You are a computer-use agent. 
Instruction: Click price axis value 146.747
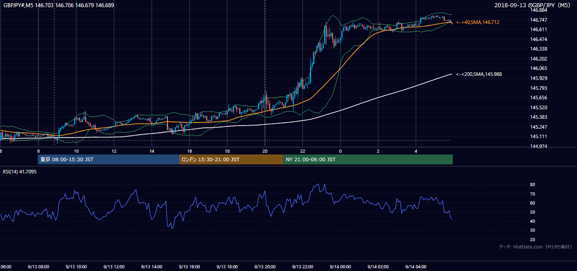[539, 20]
